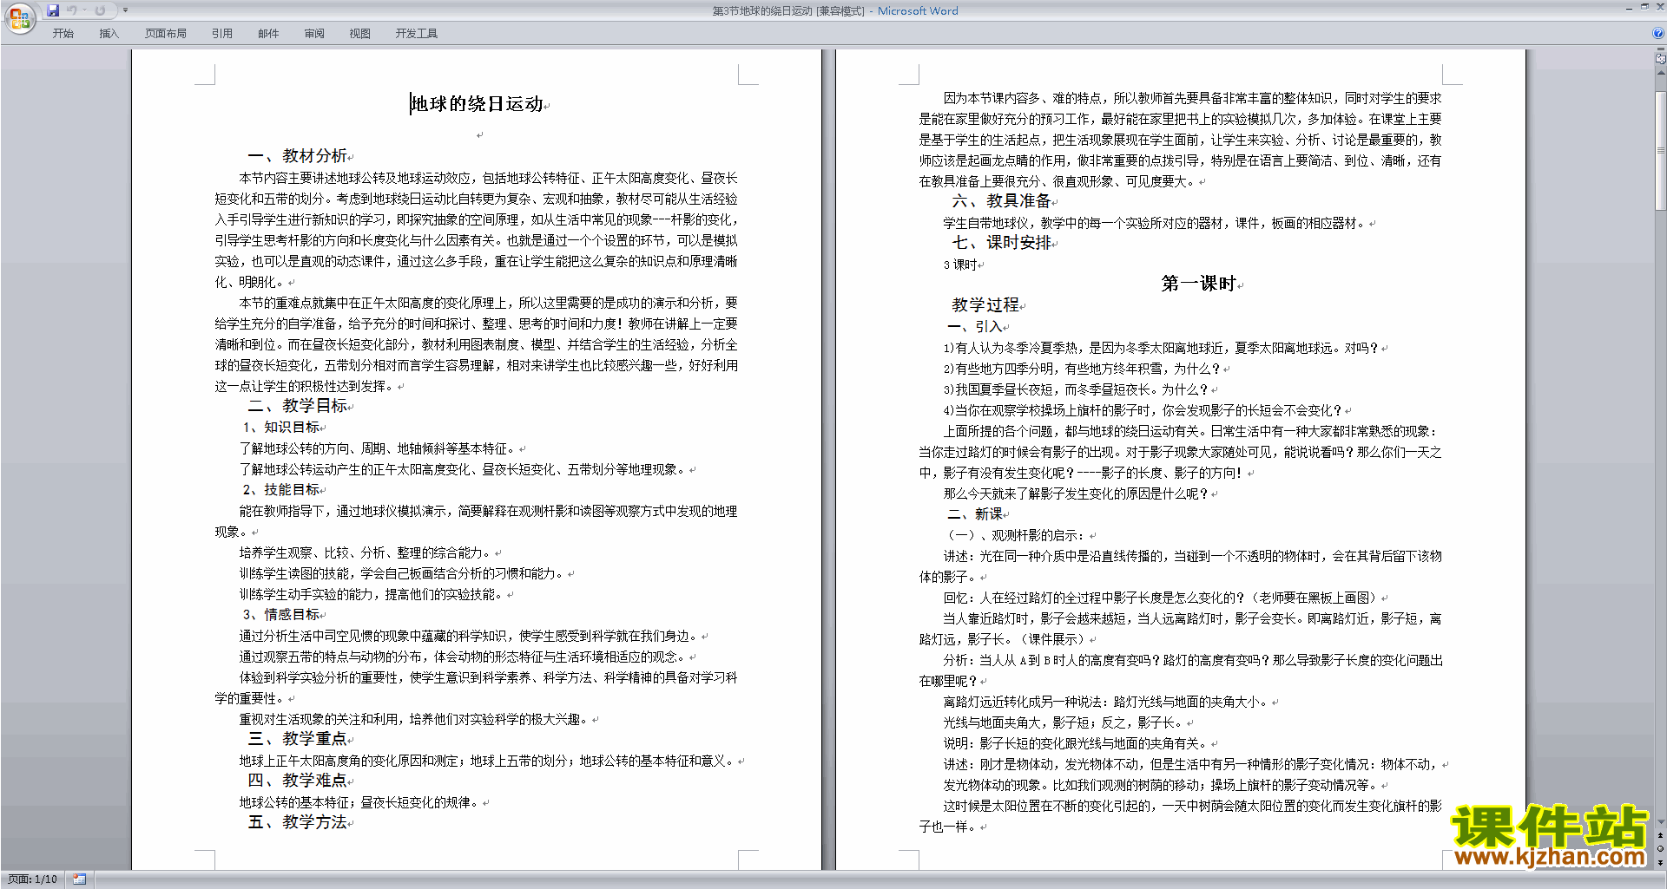1667x889 pixels.
Task: Save the document with the floppy-disk icon
Action: [53, 10]
